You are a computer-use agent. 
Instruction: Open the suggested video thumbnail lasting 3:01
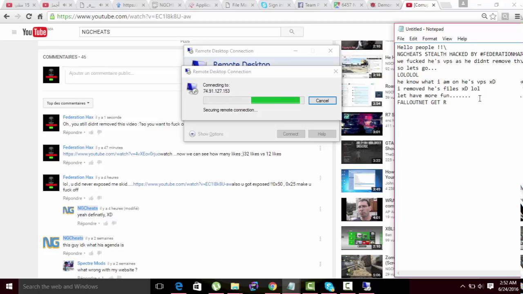tap(362, 124)
